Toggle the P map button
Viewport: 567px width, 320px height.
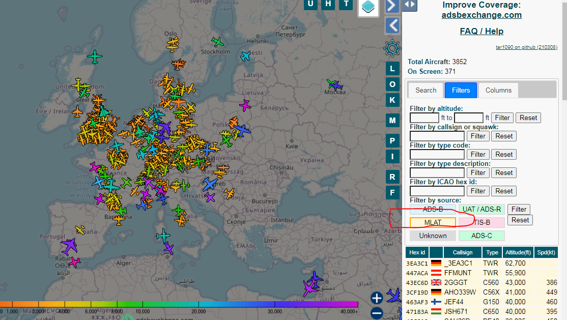(x=392, y=140)
